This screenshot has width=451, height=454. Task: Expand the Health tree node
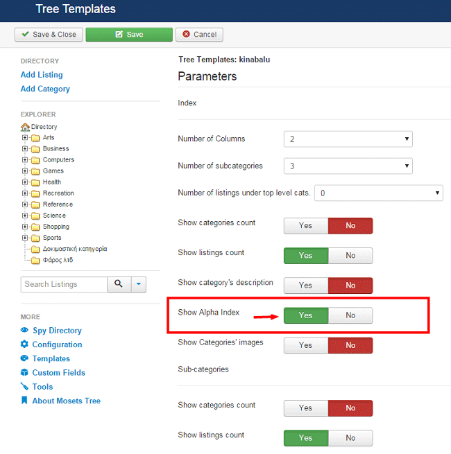[x=25, y=182]
